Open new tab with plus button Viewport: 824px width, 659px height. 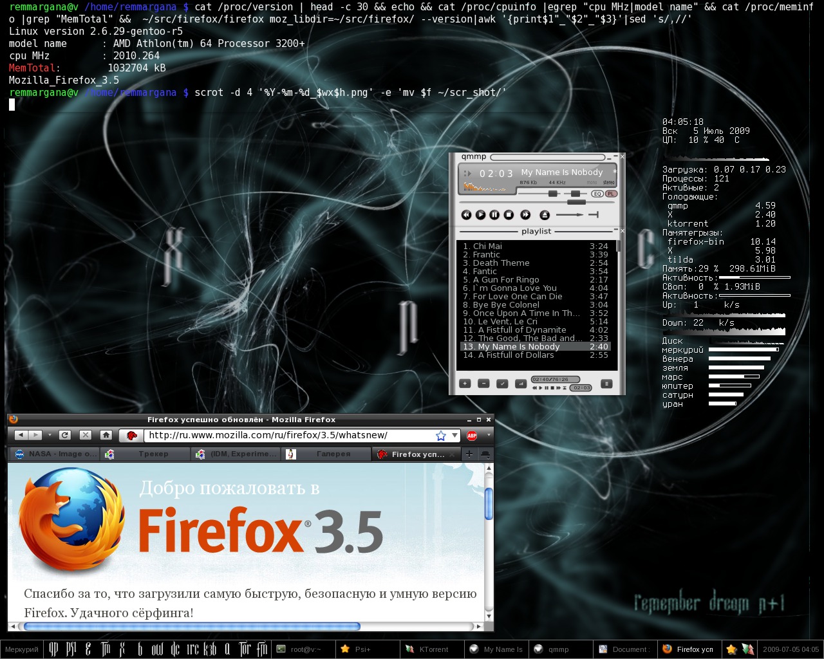469,454
